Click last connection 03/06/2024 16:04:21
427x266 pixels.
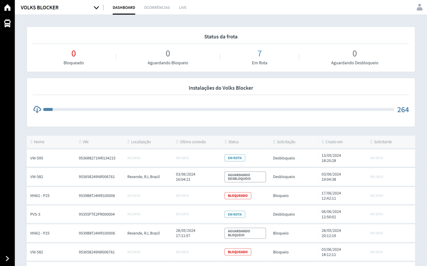[185, 177]
